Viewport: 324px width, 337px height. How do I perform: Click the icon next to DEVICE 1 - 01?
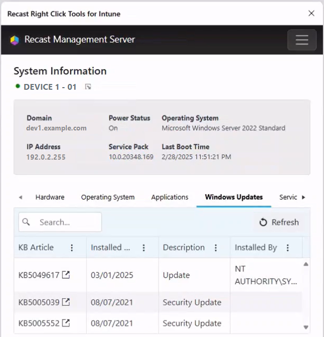(x=88, y=87)
